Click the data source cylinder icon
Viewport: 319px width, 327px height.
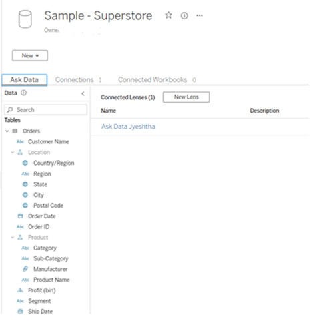click(25, 19)
